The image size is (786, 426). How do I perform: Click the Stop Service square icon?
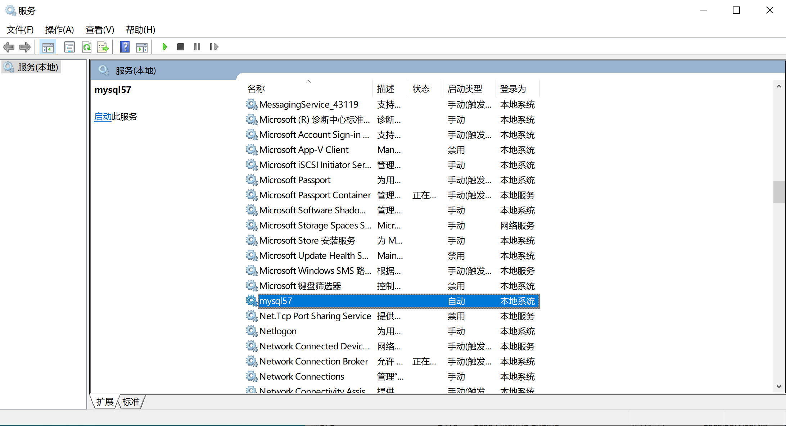[x=181, y=47]
